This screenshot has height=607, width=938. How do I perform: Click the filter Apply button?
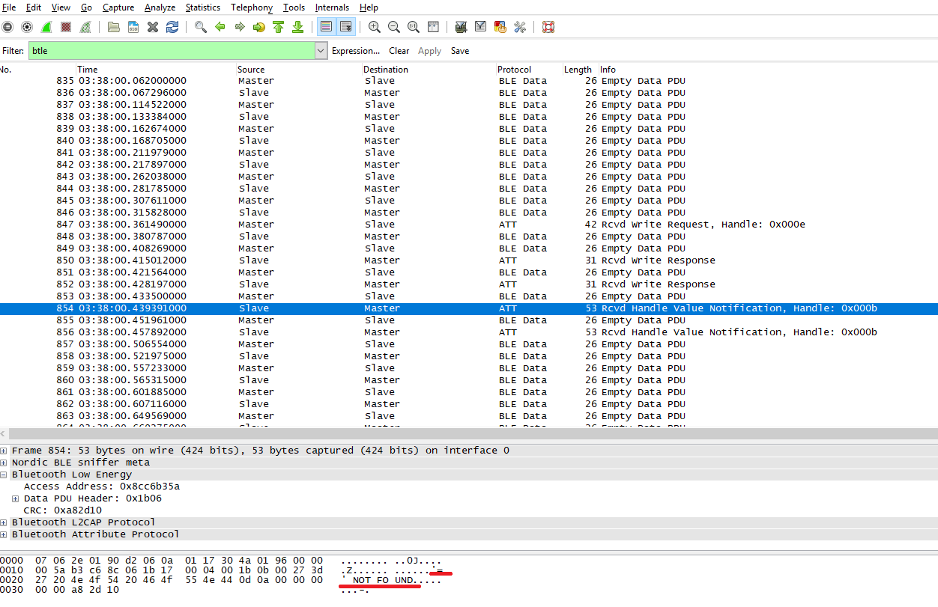coord(429,51)
